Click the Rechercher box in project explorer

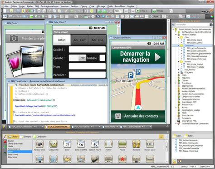point(192,25)
